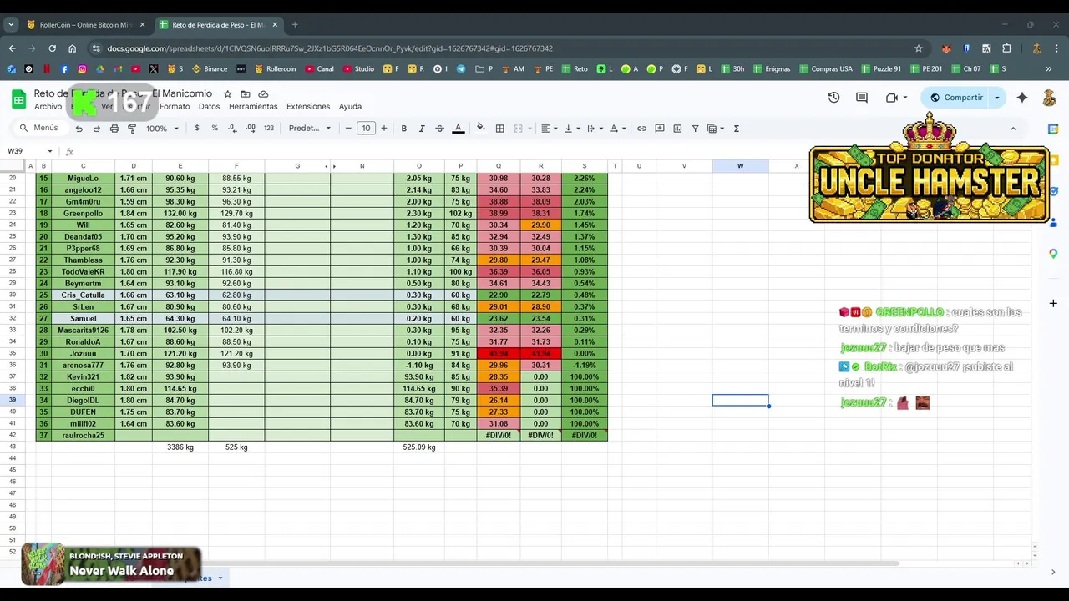Move the document to a folder
1069x601 pixels.
pos(246,94)
